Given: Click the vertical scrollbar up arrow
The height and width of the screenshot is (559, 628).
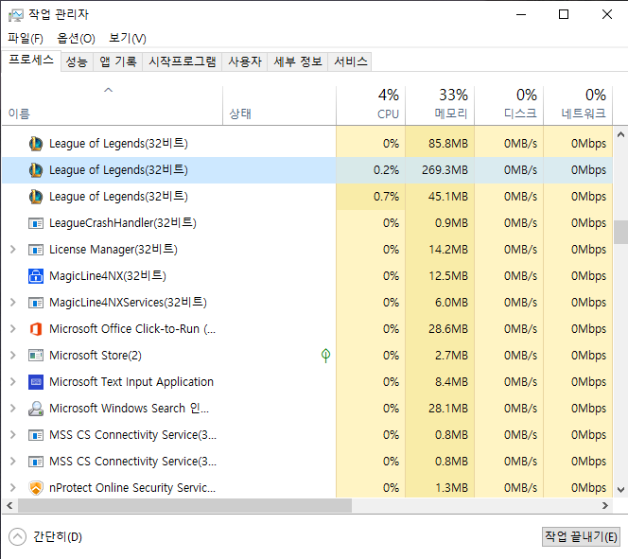Looking at the screenshot, I should coord(620,135).
